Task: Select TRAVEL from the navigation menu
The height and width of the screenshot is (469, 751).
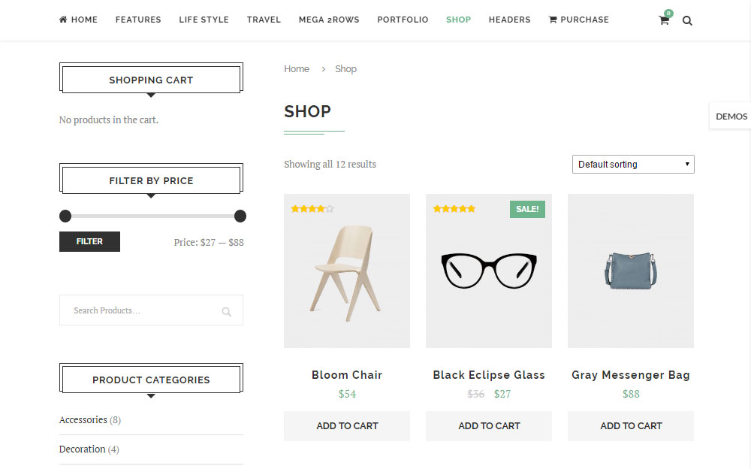Action: click(x=264, y=20)
